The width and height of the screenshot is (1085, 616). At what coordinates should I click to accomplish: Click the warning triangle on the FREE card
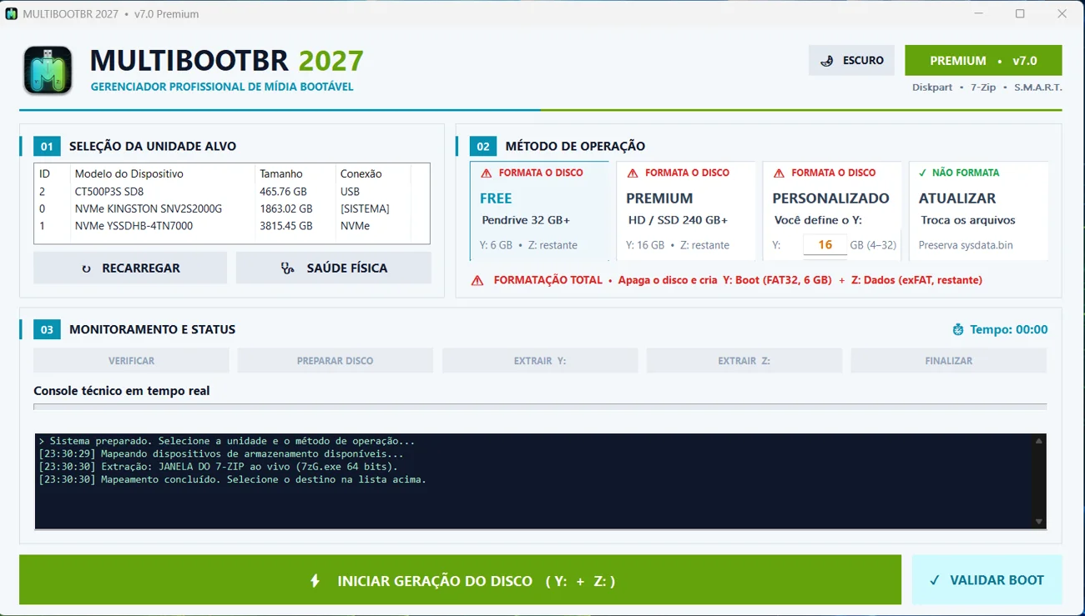coord(486,173)
